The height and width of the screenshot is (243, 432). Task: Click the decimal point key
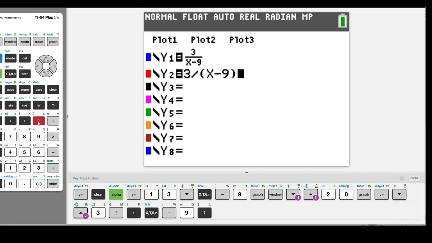[25, 184]
